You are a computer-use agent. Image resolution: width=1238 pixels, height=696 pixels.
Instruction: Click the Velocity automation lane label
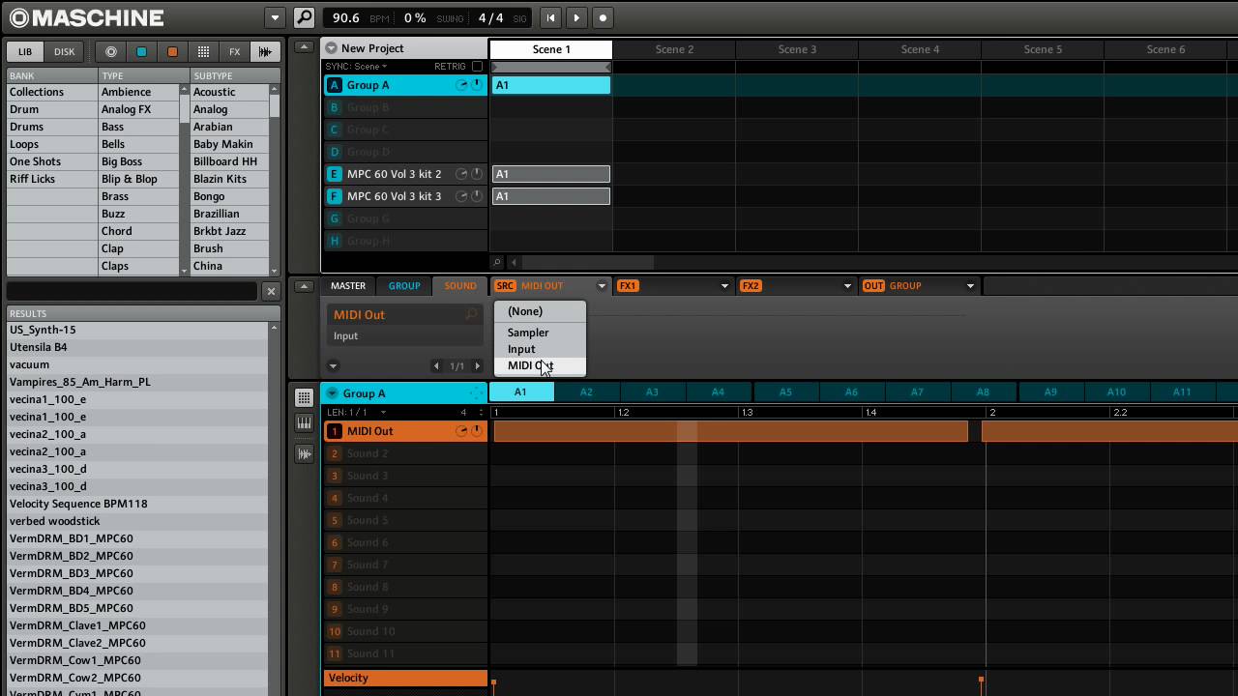pos(405,679)
